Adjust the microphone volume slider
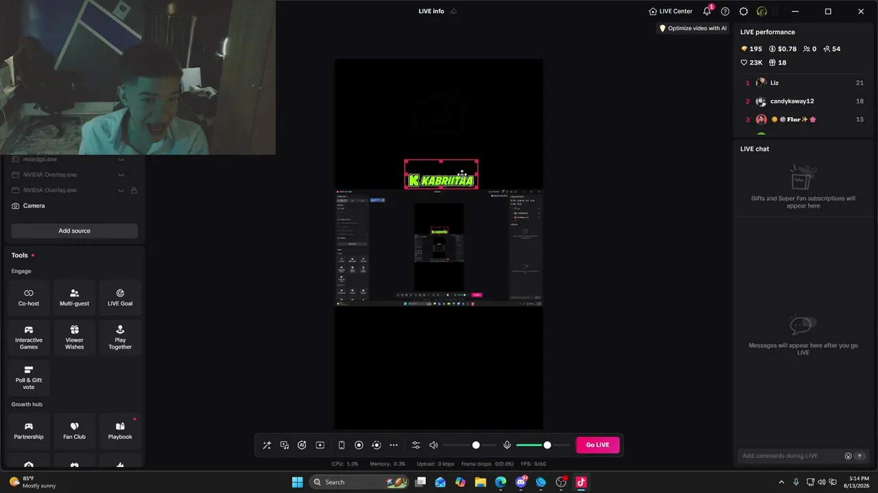This screenshot has width=878, height=493. [x=543, y=445]
